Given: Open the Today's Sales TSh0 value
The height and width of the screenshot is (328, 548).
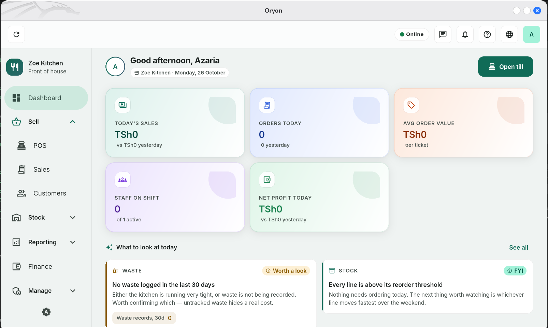Looking at the screenshot, I should click(126, 135).
